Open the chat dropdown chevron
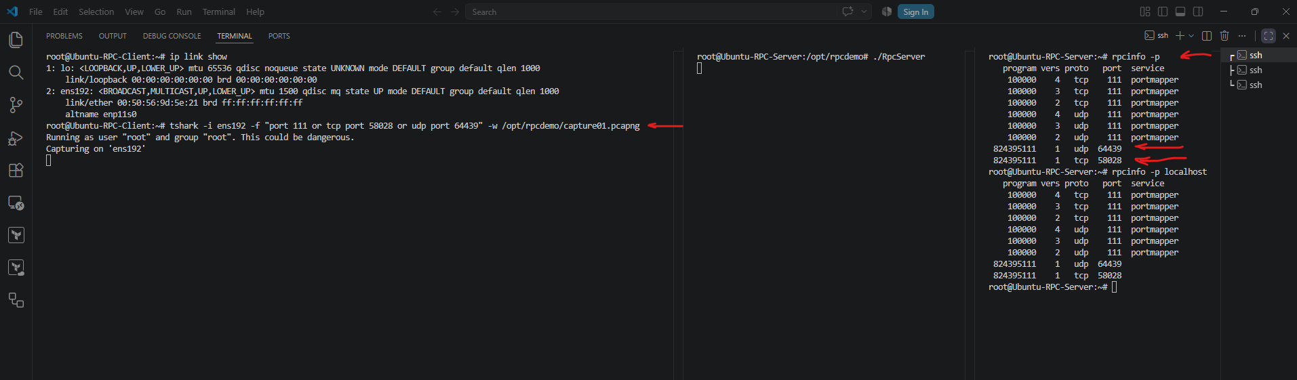1297x380 pixels. click(x=864, y=12)
